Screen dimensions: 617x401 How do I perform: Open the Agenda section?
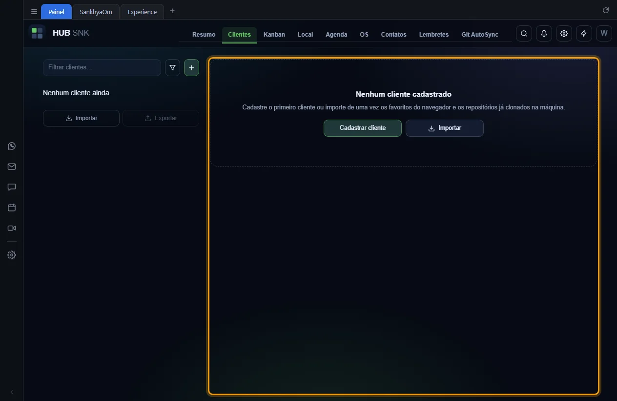click(x=336, y=35)
